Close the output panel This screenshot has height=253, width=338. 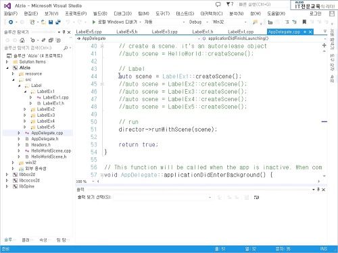click(323, 190)
